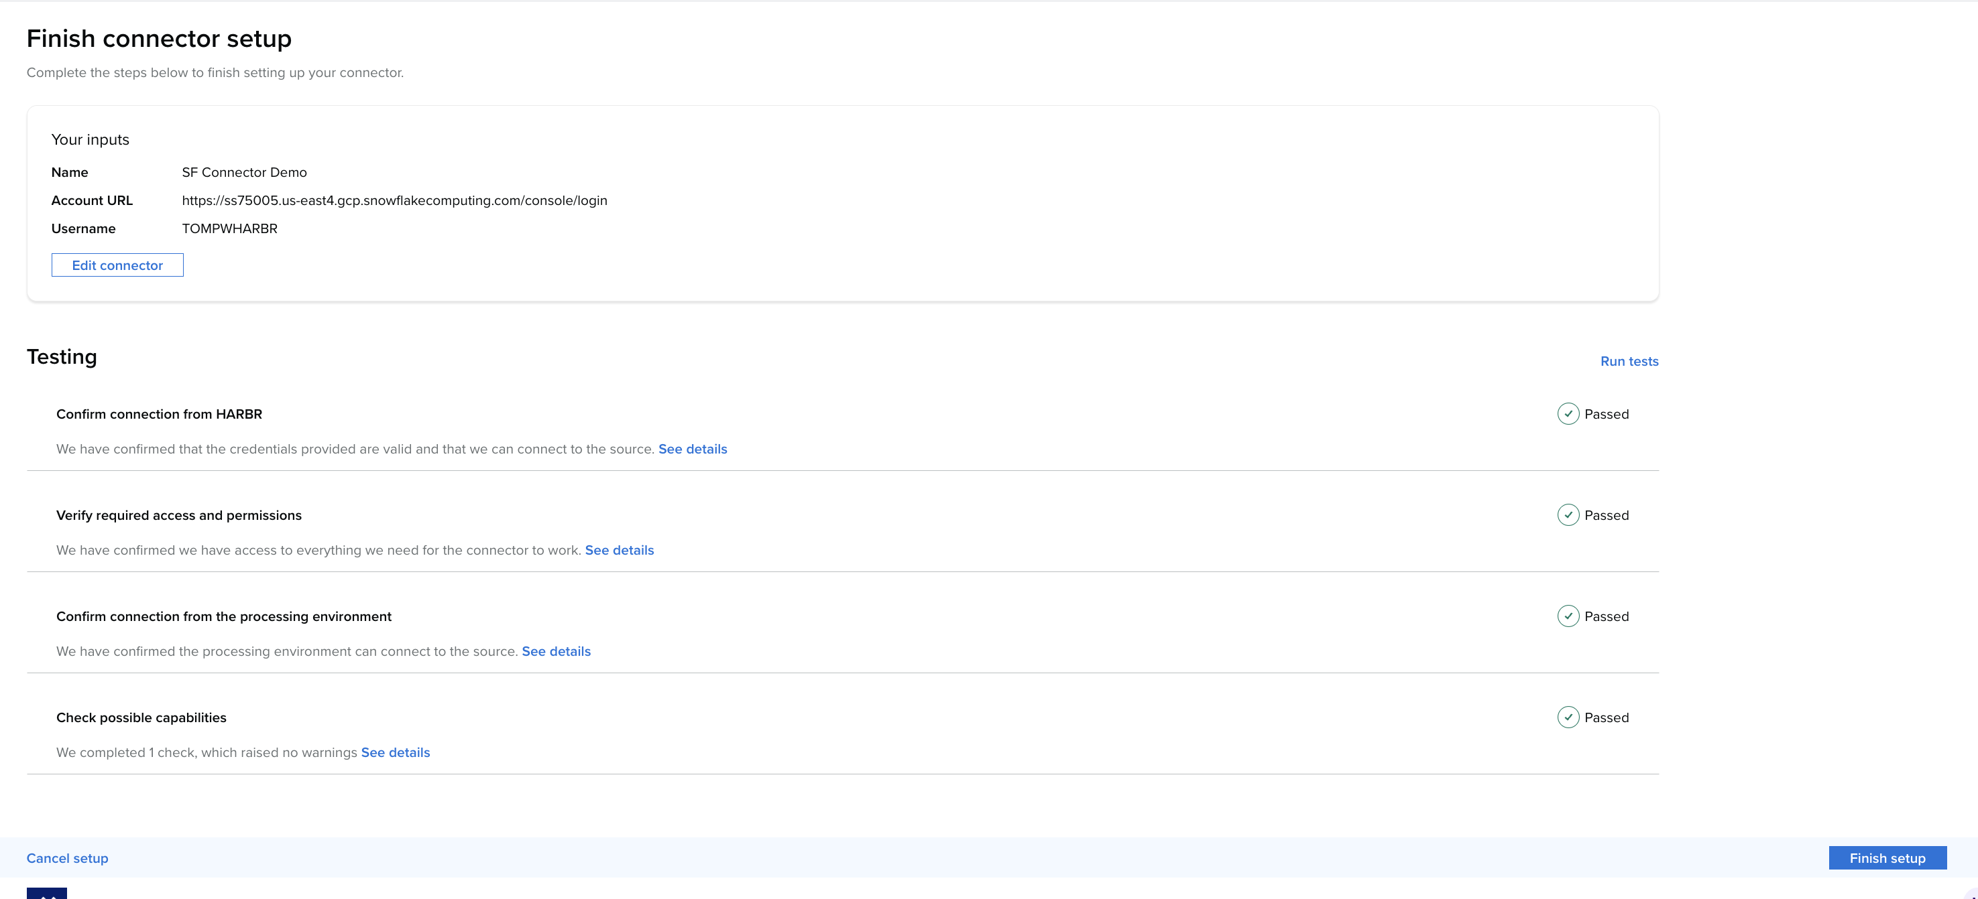Viewport: 1978px width, 899px height.
Task: Click the Username label
Action: click(84, 228)
